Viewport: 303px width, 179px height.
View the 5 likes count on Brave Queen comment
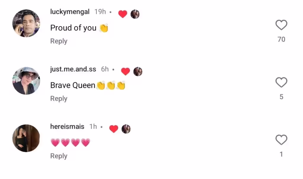pyautogui.click(x=281, y=97)
